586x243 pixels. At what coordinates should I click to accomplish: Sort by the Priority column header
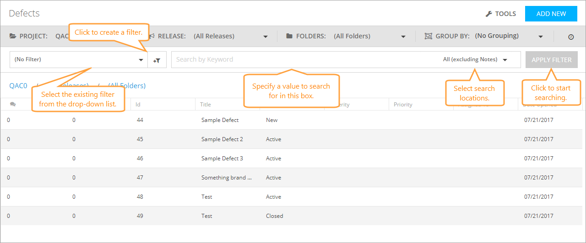click(x=403, y=105)
